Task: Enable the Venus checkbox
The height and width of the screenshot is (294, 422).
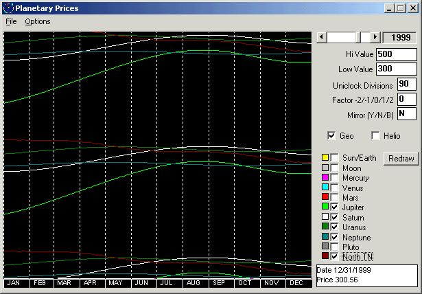Action: click(x=334, y=188)
